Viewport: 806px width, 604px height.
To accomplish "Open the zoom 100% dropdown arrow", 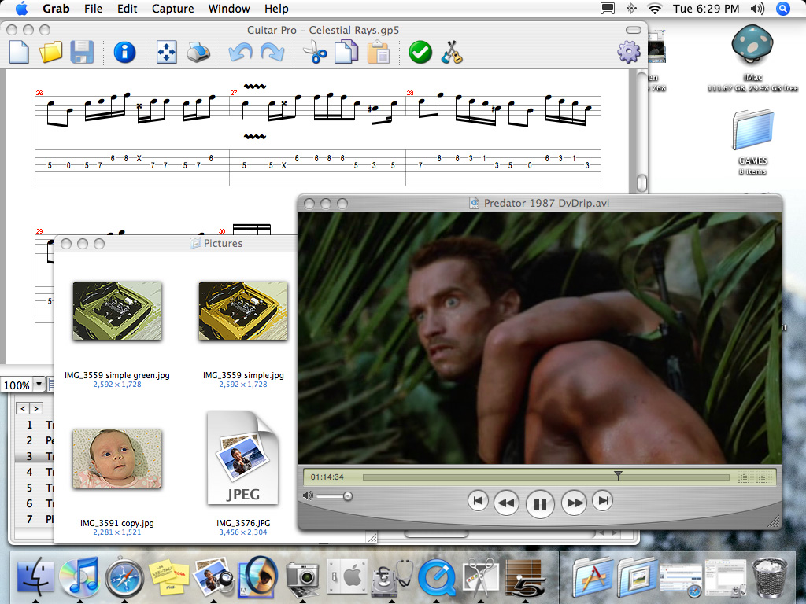I will tap(39, 384).
